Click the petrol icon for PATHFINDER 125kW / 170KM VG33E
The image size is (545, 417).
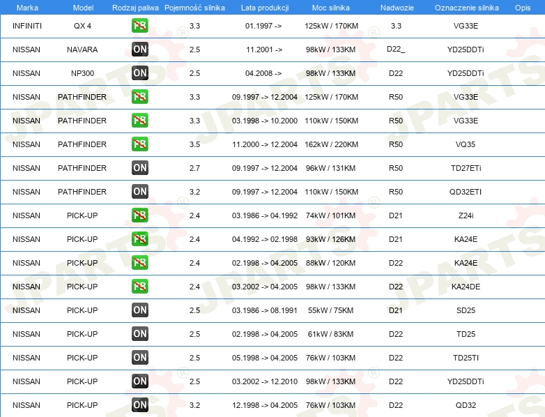pyautogui.click(x=139, y=97)
